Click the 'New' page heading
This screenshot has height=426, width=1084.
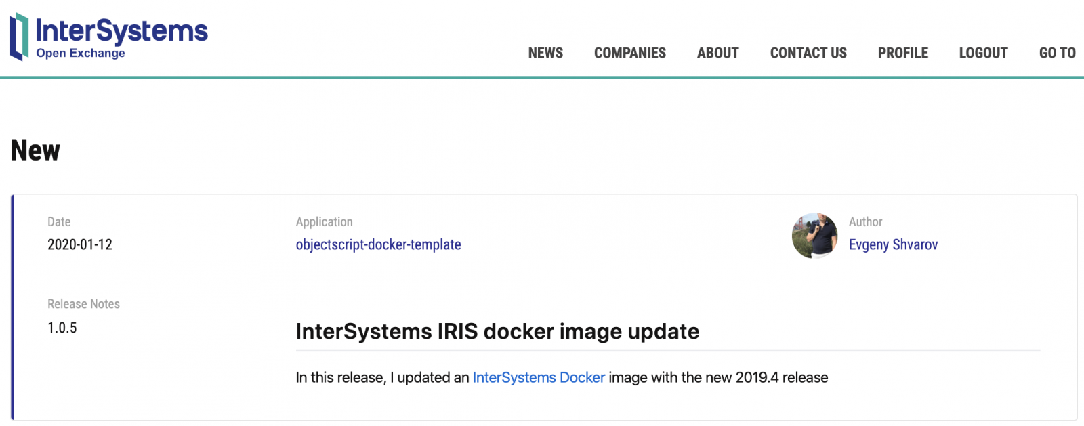(x=35, y=150)
